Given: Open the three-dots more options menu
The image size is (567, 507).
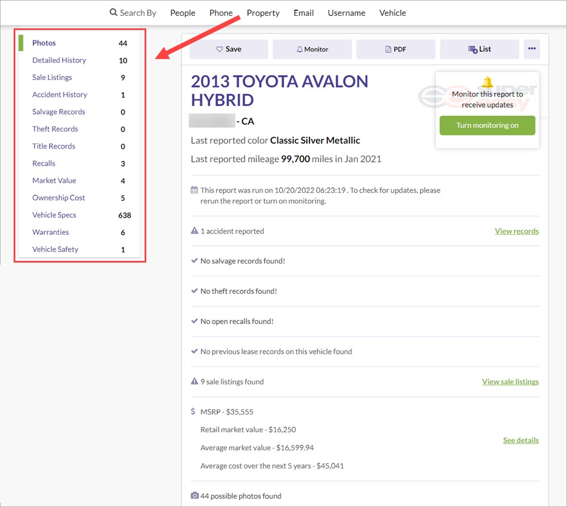Looking at the screenshot, I should coord(532,49).
